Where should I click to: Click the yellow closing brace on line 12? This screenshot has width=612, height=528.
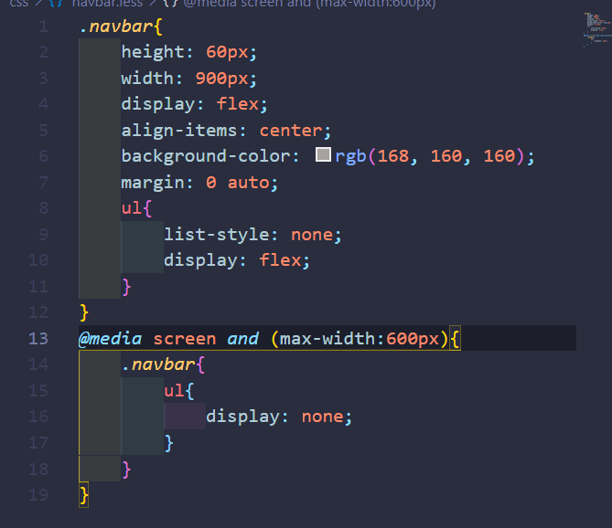pos(84,313)
